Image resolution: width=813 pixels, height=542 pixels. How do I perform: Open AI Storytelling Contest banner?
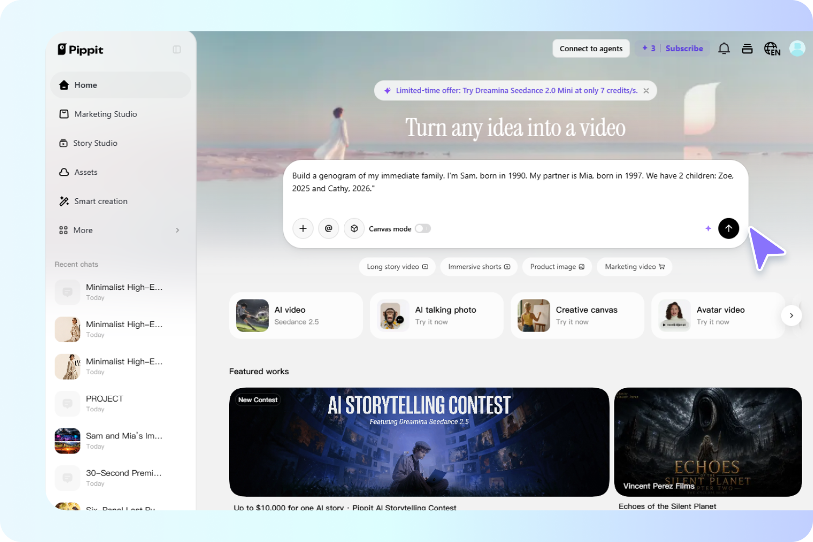point(419,442)
